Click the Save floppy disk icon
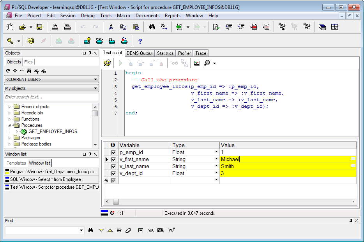 pyautogui.click(x=39, y=27)
